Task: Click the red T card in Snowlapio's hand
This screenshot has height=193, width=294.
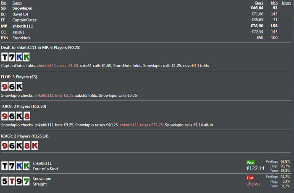Action: (12, 181)
